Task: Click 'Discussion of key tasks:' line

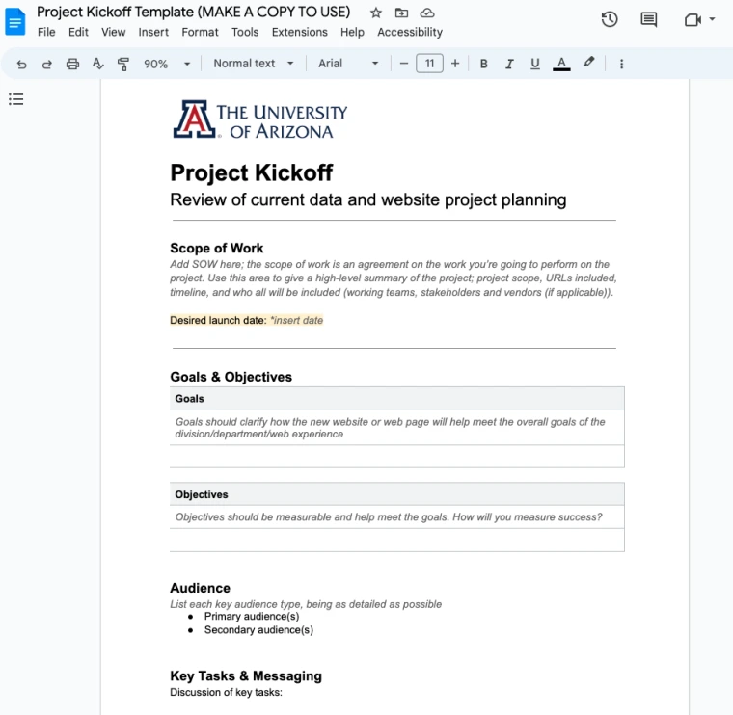Action: click(x=226, y=692)
